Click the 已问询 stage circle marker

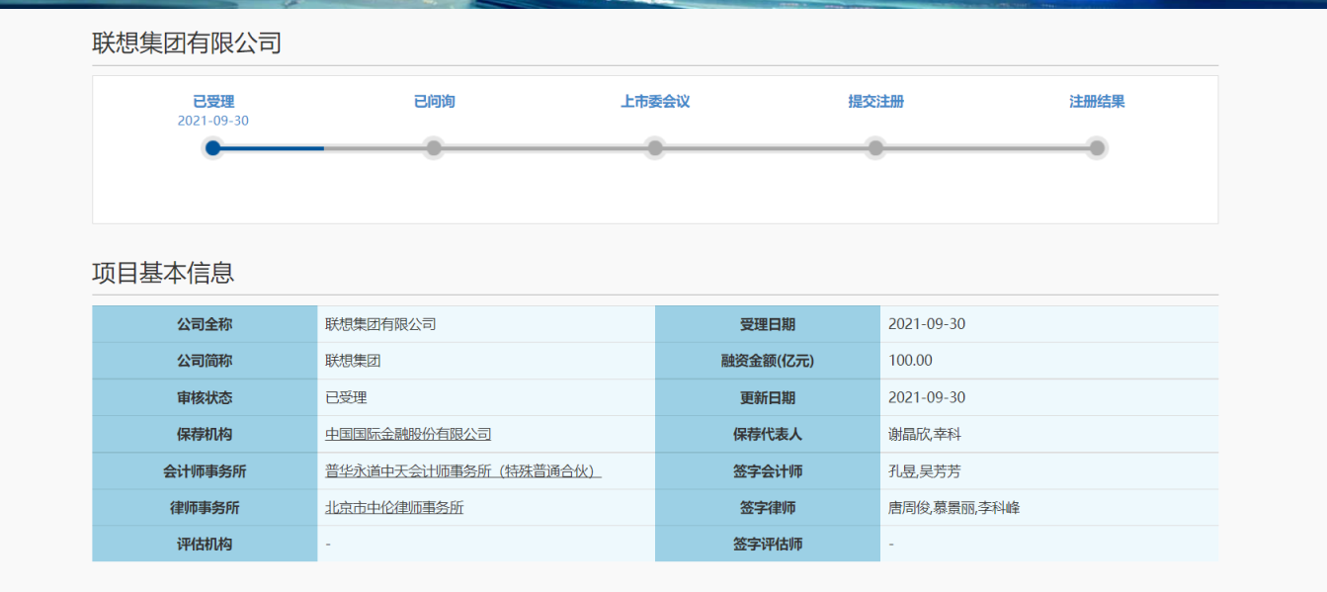(x=434, y=148)
